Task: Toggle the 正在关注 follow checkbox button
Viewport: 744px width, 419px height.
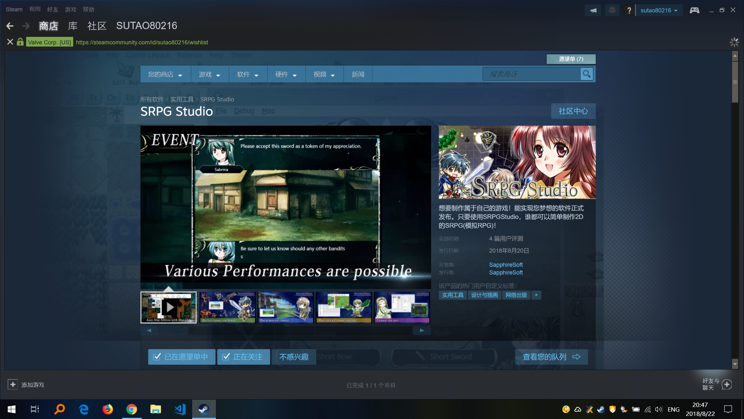Action: point(243,357)
